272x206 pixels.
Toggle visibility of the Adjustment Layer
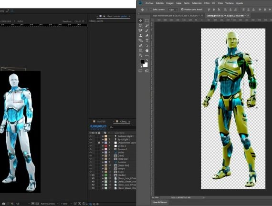click(x=90, y=143)
